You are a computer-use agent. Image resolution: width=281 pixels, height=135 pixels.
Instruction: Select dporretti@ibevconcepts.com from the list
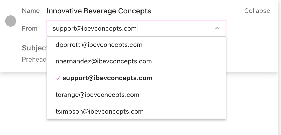coord(99,45)
